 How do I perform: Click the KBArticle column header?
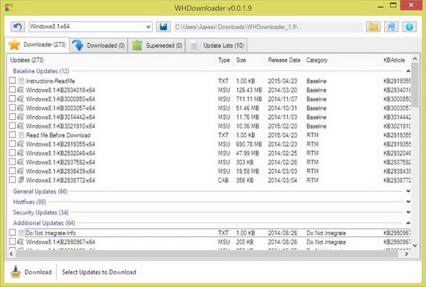(394, 60)
